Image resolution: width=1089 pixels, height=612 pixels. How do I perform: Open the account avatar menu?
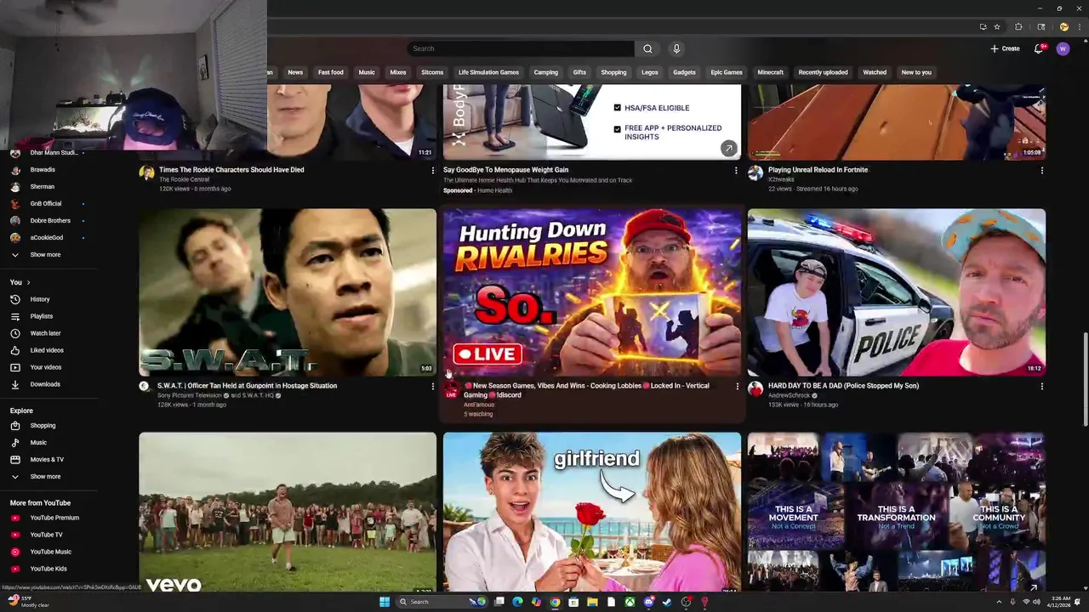point(1063,48)
